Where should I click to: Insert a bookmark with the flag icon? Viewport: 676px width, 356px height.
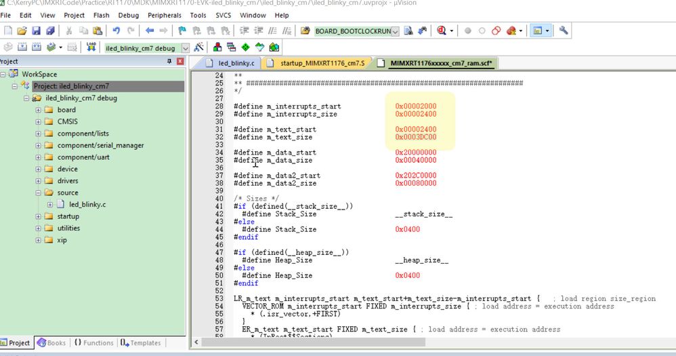coord(182,31)
